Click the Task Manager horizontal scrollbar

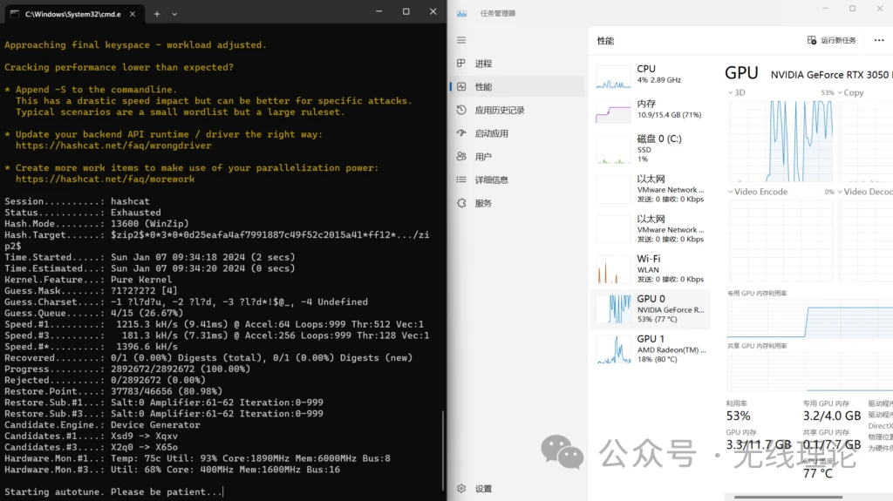coord(787,497)
